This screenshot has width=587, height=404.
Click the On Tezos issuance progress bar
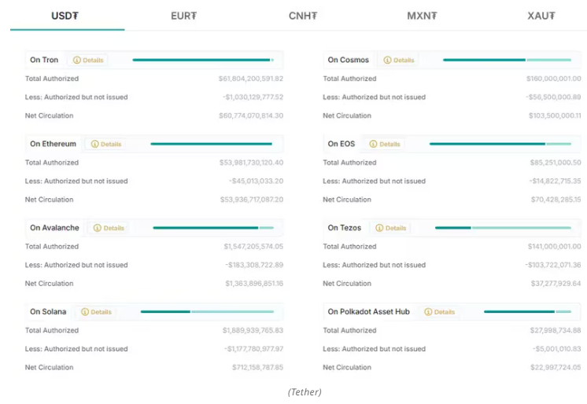pyautogui.click(x=503, y=228)
